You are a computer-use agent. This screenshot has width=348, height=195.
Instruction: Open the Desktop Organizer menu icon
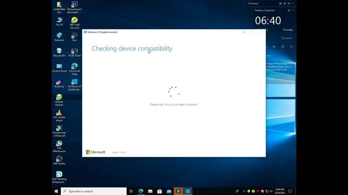click(x=289, y=10)
